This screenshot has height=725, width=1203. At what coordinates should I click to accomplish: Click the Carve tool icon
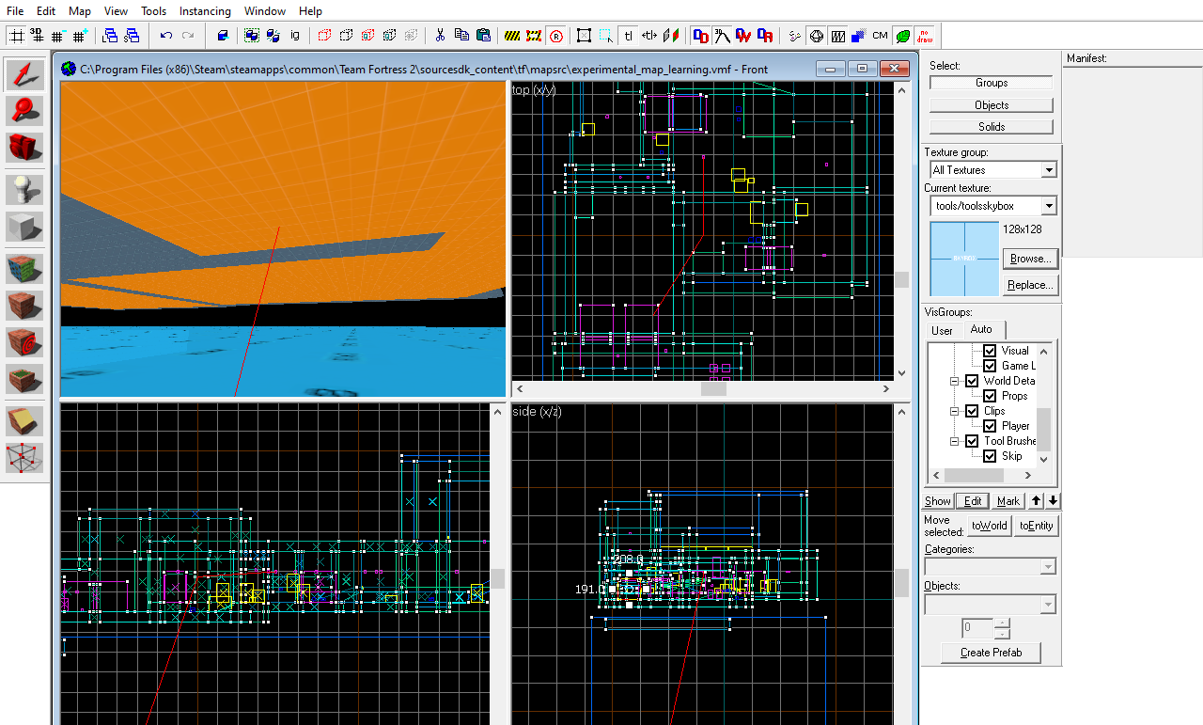(x=223, y=36)
